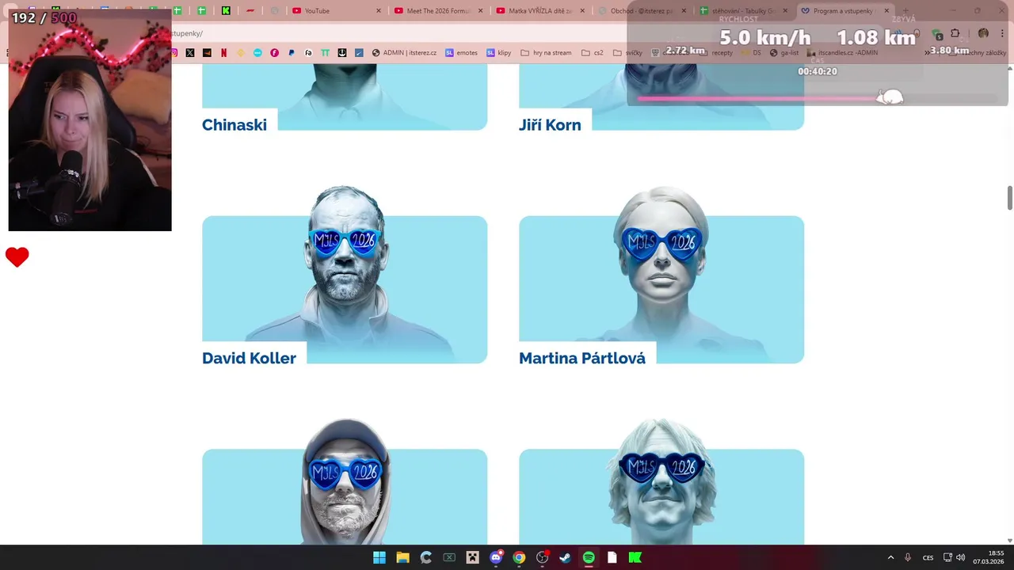Select David Koller portrait card
The height and width of the screenshot is (570, 1014).
click(345, 275)
